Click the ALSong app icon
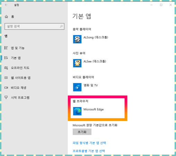Screen dimensions: 176x156 [x=77, y=39]
